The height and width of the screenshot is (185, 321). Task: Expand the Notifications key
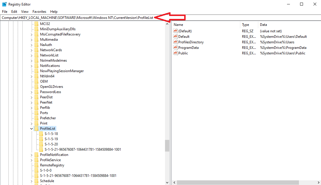click(x=32, y=66)
